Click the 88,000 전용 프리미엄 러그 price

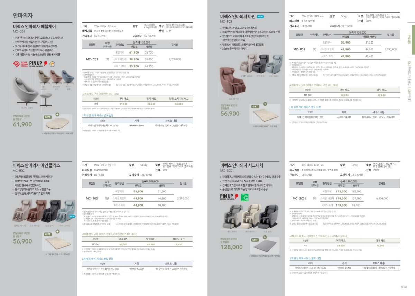pyautogui.click(x=179, y=104)
